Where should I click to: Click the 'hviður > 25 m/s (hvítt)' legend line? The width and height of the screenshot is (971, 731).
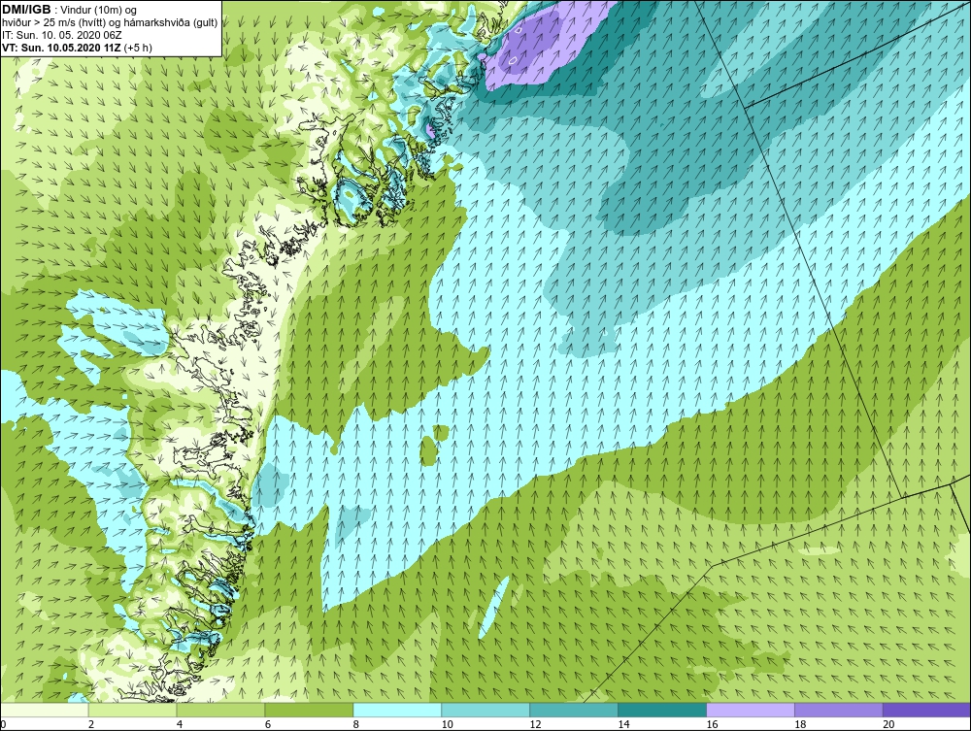point(110,23)
